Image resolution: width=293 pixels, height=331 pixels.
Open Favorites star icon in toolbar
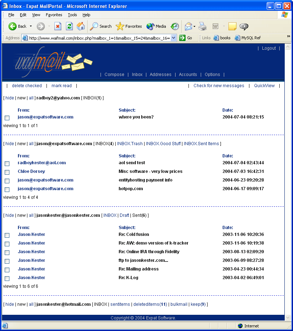pos(120,26)
